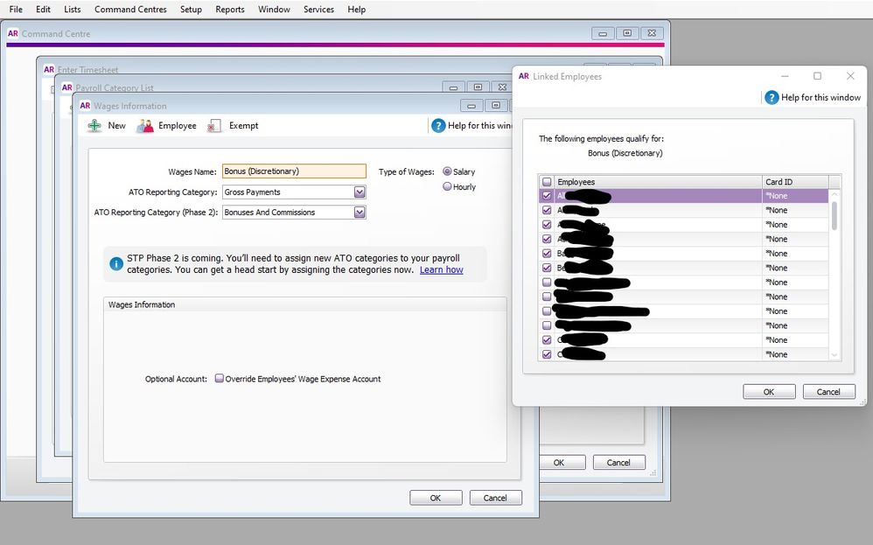Viewport: 873px width, 545px height.
Task: Click OK in Linked Employees dialog
Action: [769, 392]
